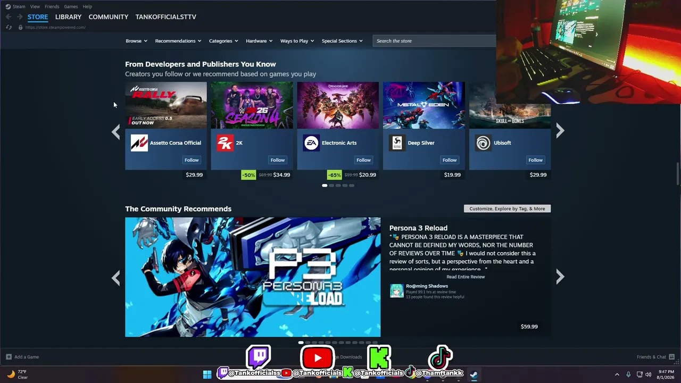This screenshot has height=383, width=681.
Task: Click the $59.99 Persona 3 Reload price
Action: tap(529, 327)
